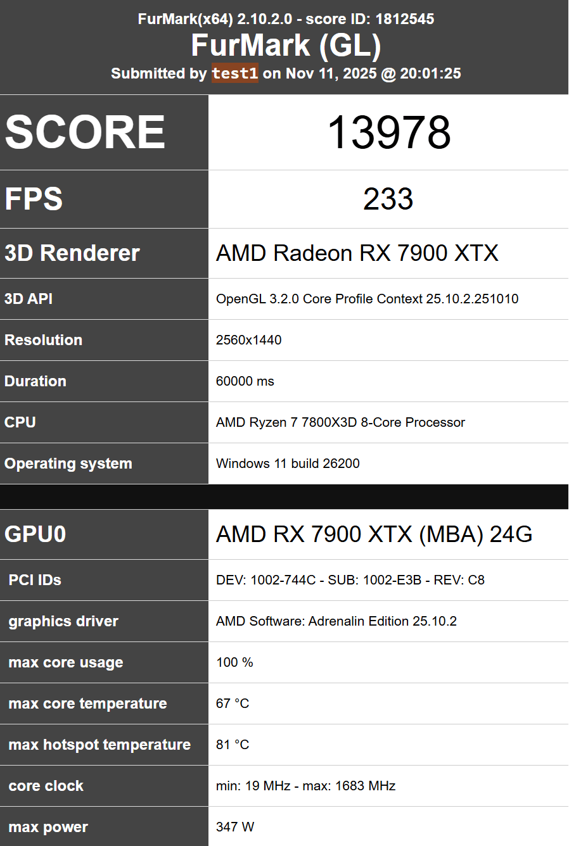The image size is (569, 846).
Task: Click the AMD Ryzen 7 7800X3D CPU value
Action: tap(341, 422)
